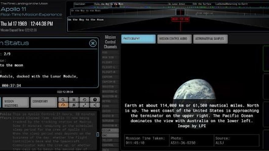Click the Mission Elapsed Time readout

point(19,30)
